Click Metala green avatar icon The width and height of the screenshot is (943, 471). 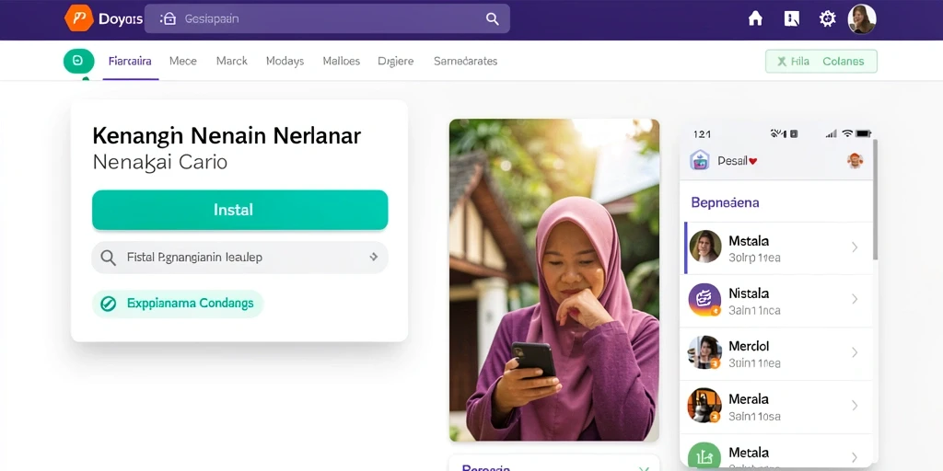click(704, 457)
